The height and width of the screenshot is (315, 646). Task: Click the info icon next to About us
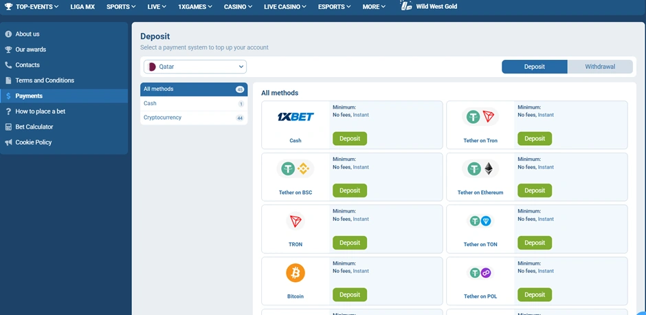(x=8, y=34)
